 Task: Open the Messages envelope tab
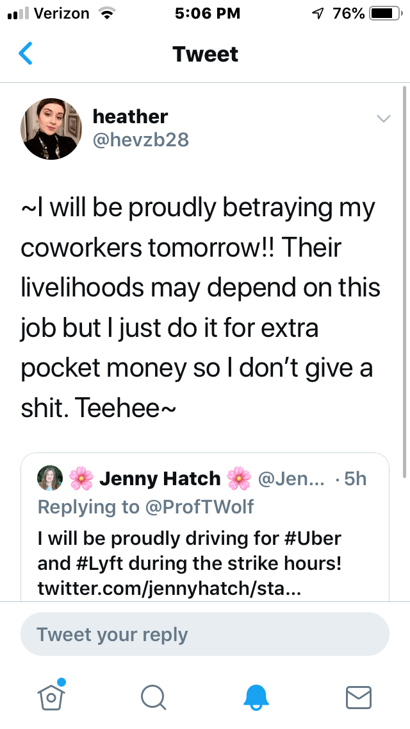[x=358, y=696]
